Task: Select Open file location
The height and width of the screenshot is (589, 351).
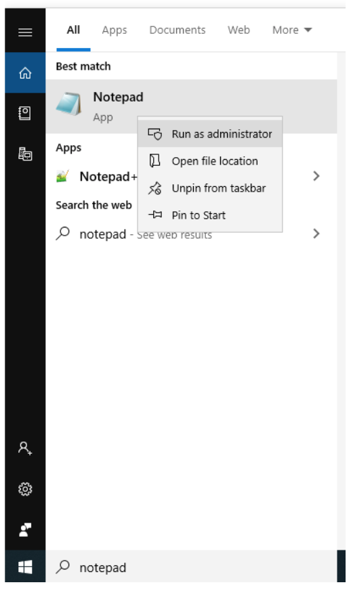Action: pyautogui.click(x=210, y=161)
